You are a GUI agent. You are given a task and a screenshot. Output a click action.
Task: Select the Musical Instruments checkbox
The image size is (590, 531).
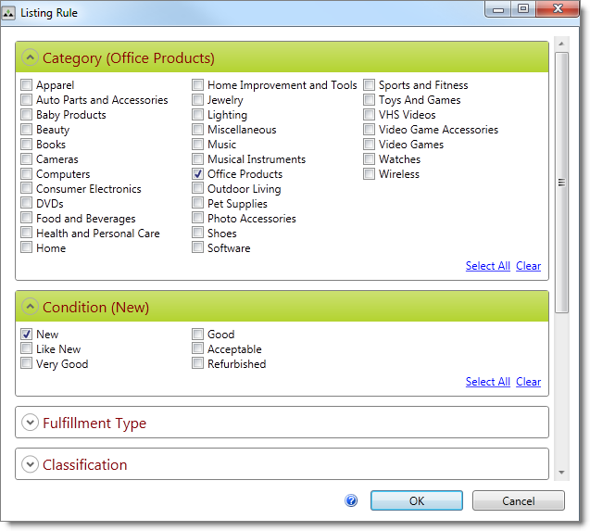198,159
